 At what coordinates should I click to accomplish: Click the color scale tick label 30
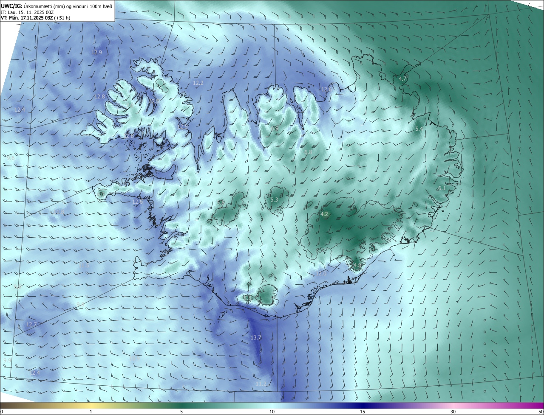(x=453, y=412)
